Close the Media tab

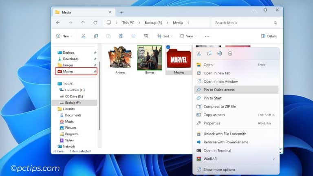(x=110, y=12)
